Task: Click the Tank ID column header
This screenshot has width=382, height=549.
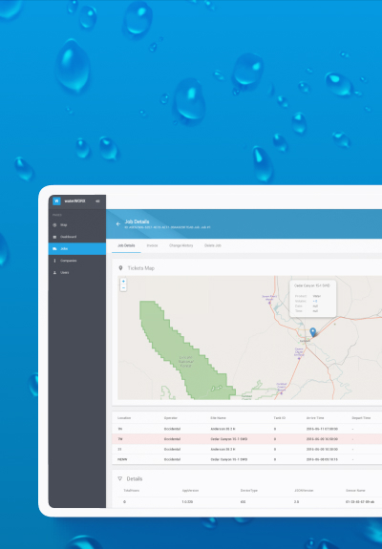Action: click(280, 418)
